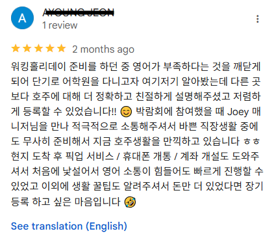The height and width of the screenshot is (240, 274).
Task: Click the "2 months ago" timestamp
Action: click(x=103, y=49)
